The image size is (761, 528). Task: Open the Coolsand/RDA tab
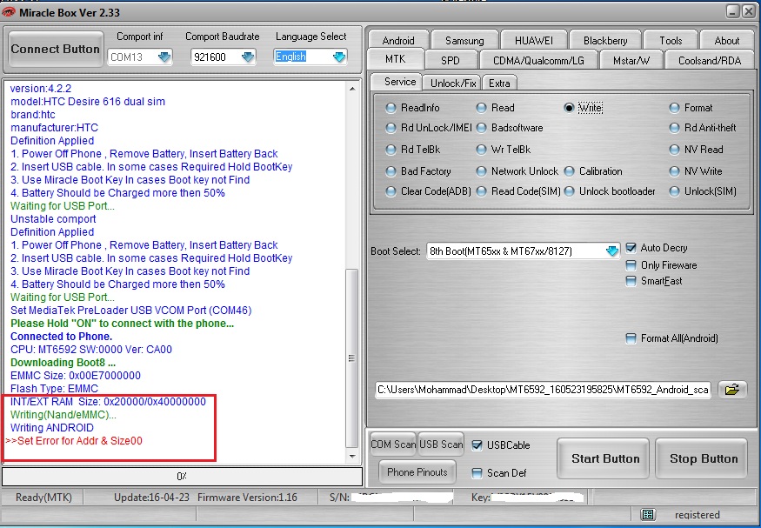click(710, 60)
